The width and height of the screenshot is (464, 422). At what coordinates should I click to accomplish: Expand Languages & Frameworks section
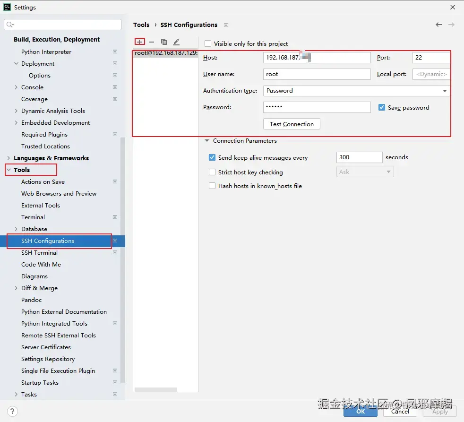9,158
